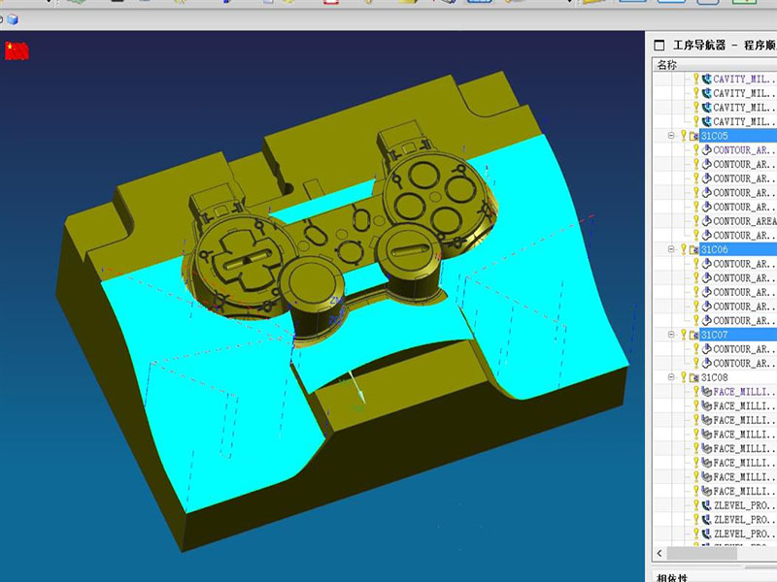Click the small blue cube toolbar icon
This screenshot has width=777, height=582.
(x=14, y=18)
